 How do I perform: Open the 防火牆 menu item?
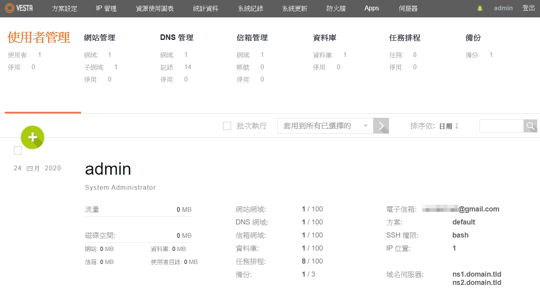click(x=336, y=8)
